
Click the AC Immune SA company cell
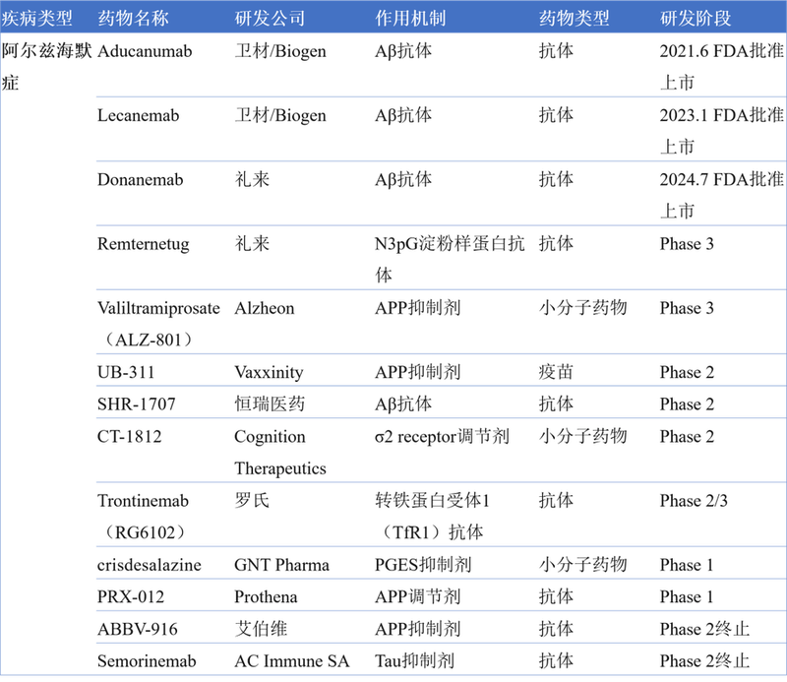coord(291,661)
